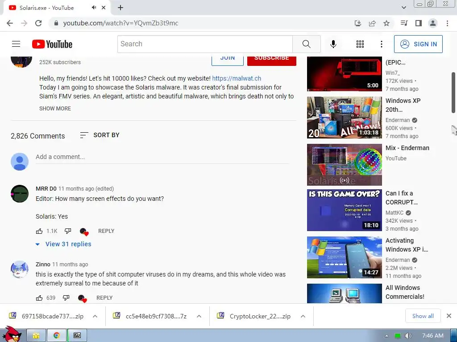The width and height of the screenshot is (457, 342).
Task: Open Chrome profile avatar
Action: pos(433,23)
